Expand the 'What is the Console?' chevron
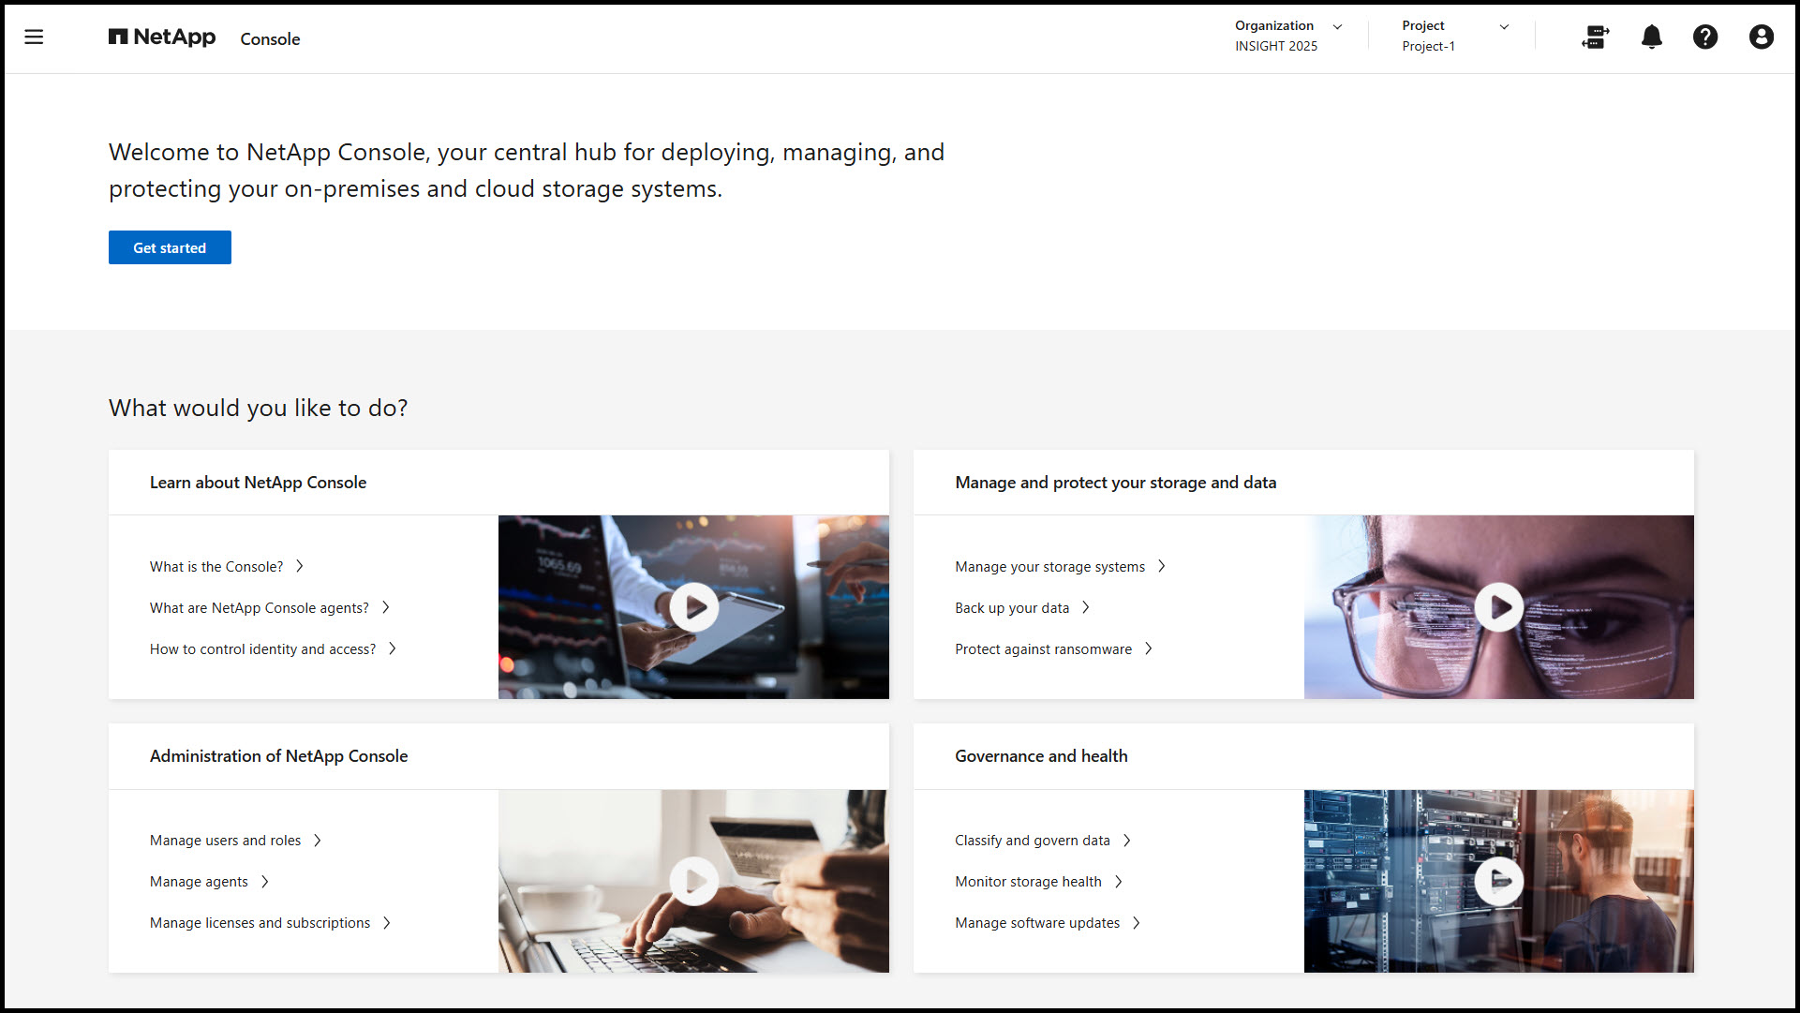The image size is (1800, 1013). click(300, 566)
